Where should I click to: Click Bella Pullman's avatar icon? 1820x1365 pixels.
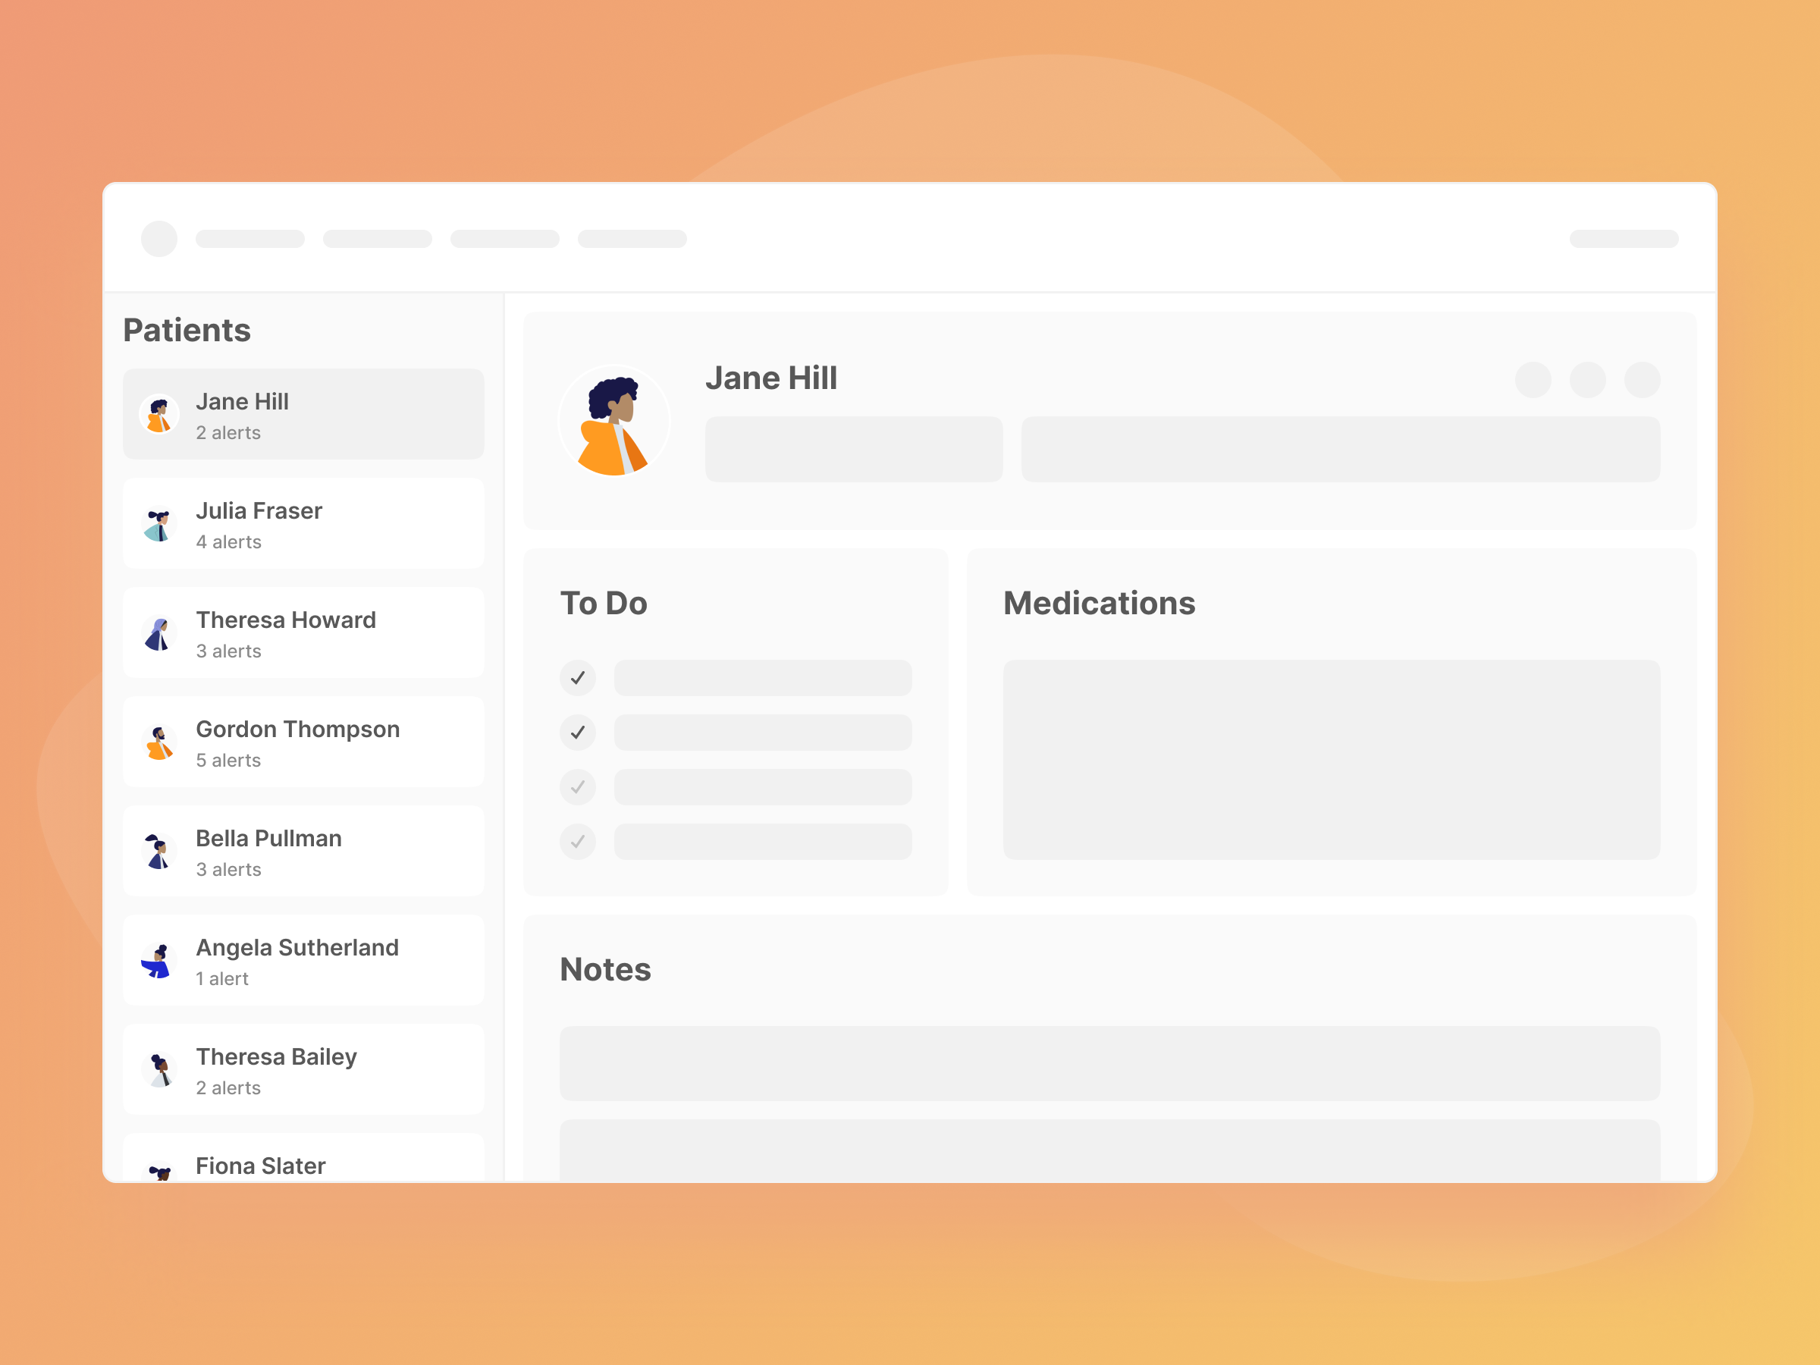click(x=158, y=852)
